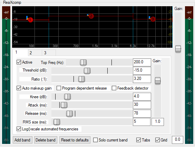Click the Release slider handle

(69, 113)
